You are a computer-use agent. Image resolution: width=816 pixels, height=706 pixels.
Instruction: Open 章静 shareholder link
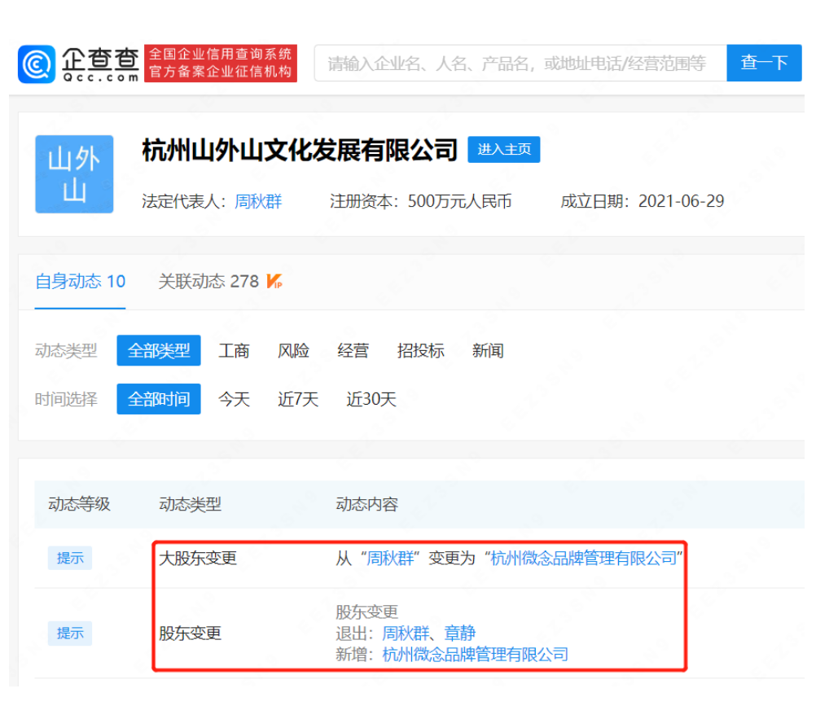tap(459, 634)
